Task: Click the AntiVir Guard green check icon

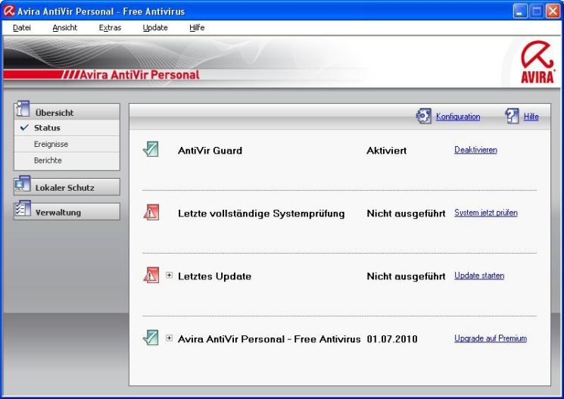Action: (x=151, y=149)
